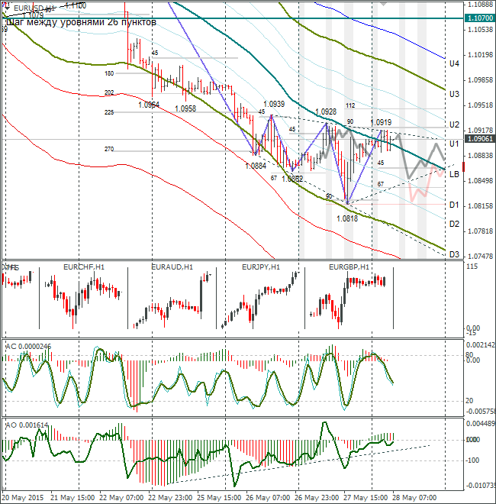
Task: Click the 1.09858 price scale value
Action: [x=480, y=80]
